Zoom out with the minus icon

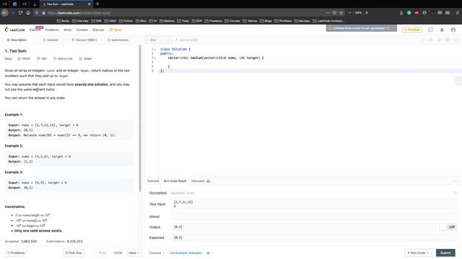pyautogui.click(x=349, y=13)
